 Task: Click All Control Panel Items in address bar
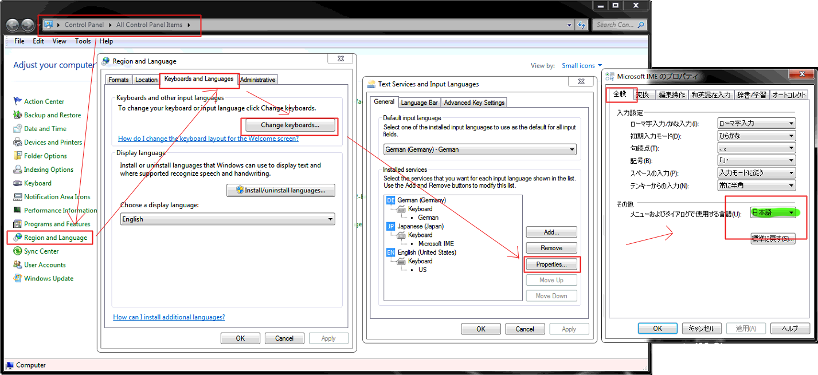click(150, 25)
